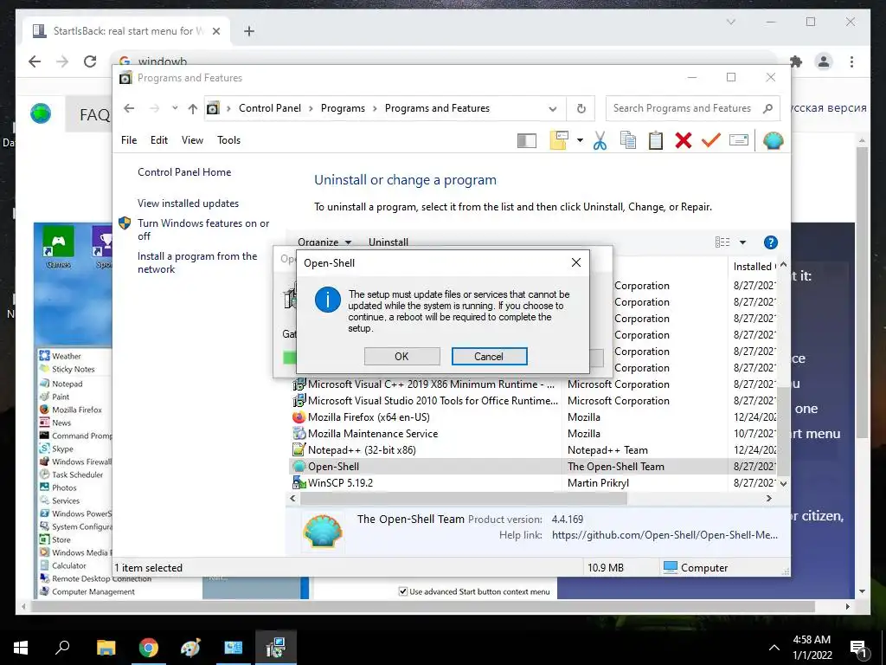Open Control Panel Home link
Image resolution: width=886 pixels, height=665 pixels.
click(x=184, y=172)
